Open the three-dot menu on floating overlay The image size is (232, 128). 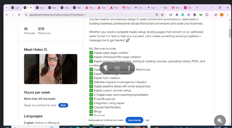coord(129,68)
